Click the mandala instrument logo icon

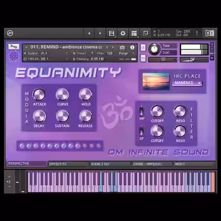click(14, 56)
